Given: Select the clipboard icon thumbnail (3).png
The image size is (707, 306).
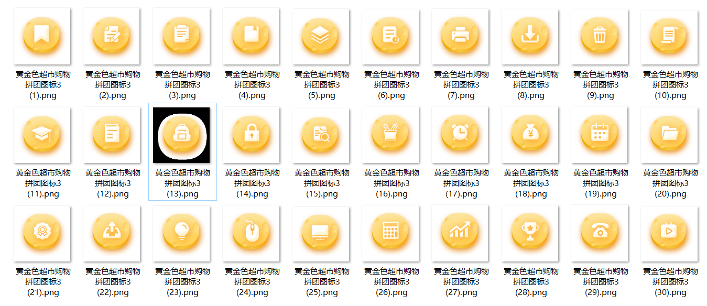Looking at the screenshot, I should point(181,36).
